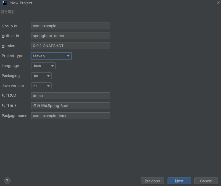221x186 pixels.
Task: Click the Project type label
Action: (12, 56)
